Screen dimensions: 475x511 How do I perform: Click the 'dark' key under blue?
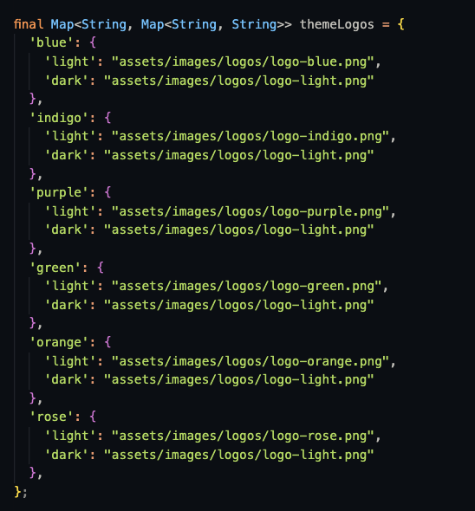[x=67, y=81]
